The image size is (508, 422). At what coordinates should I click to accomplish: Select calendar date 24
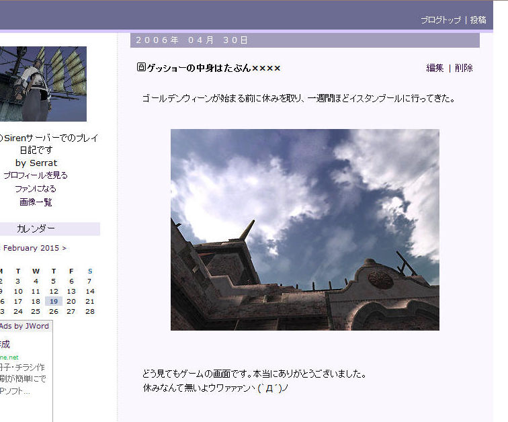[18, 312]
